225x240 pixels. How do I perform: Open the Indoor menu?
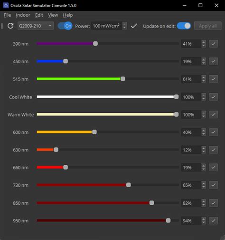coord(23,15)
